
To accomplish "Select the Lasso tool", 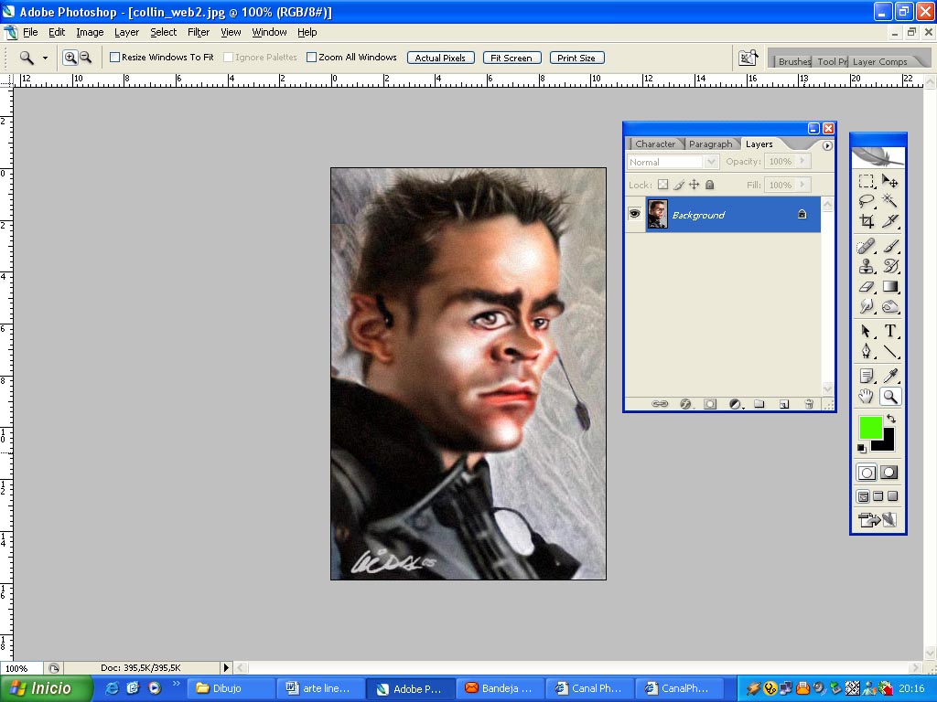I will 867,201.
